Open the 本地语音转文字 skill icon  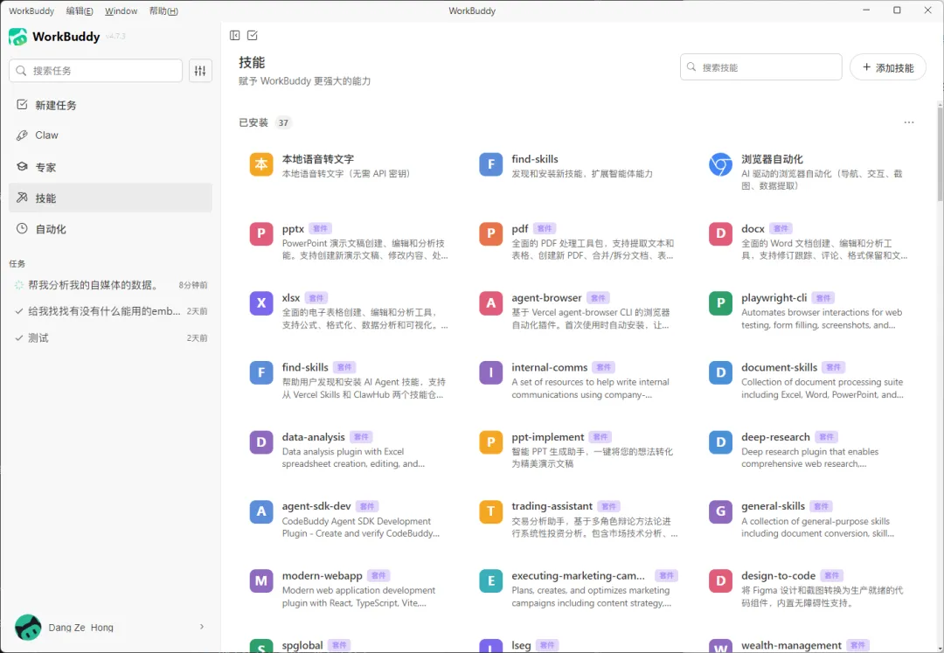click(261, 163)
